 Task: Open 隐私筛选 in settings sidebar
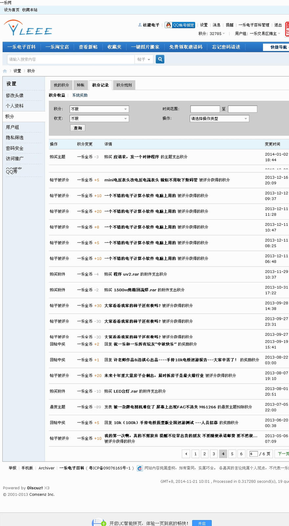[x=15, y=138]
